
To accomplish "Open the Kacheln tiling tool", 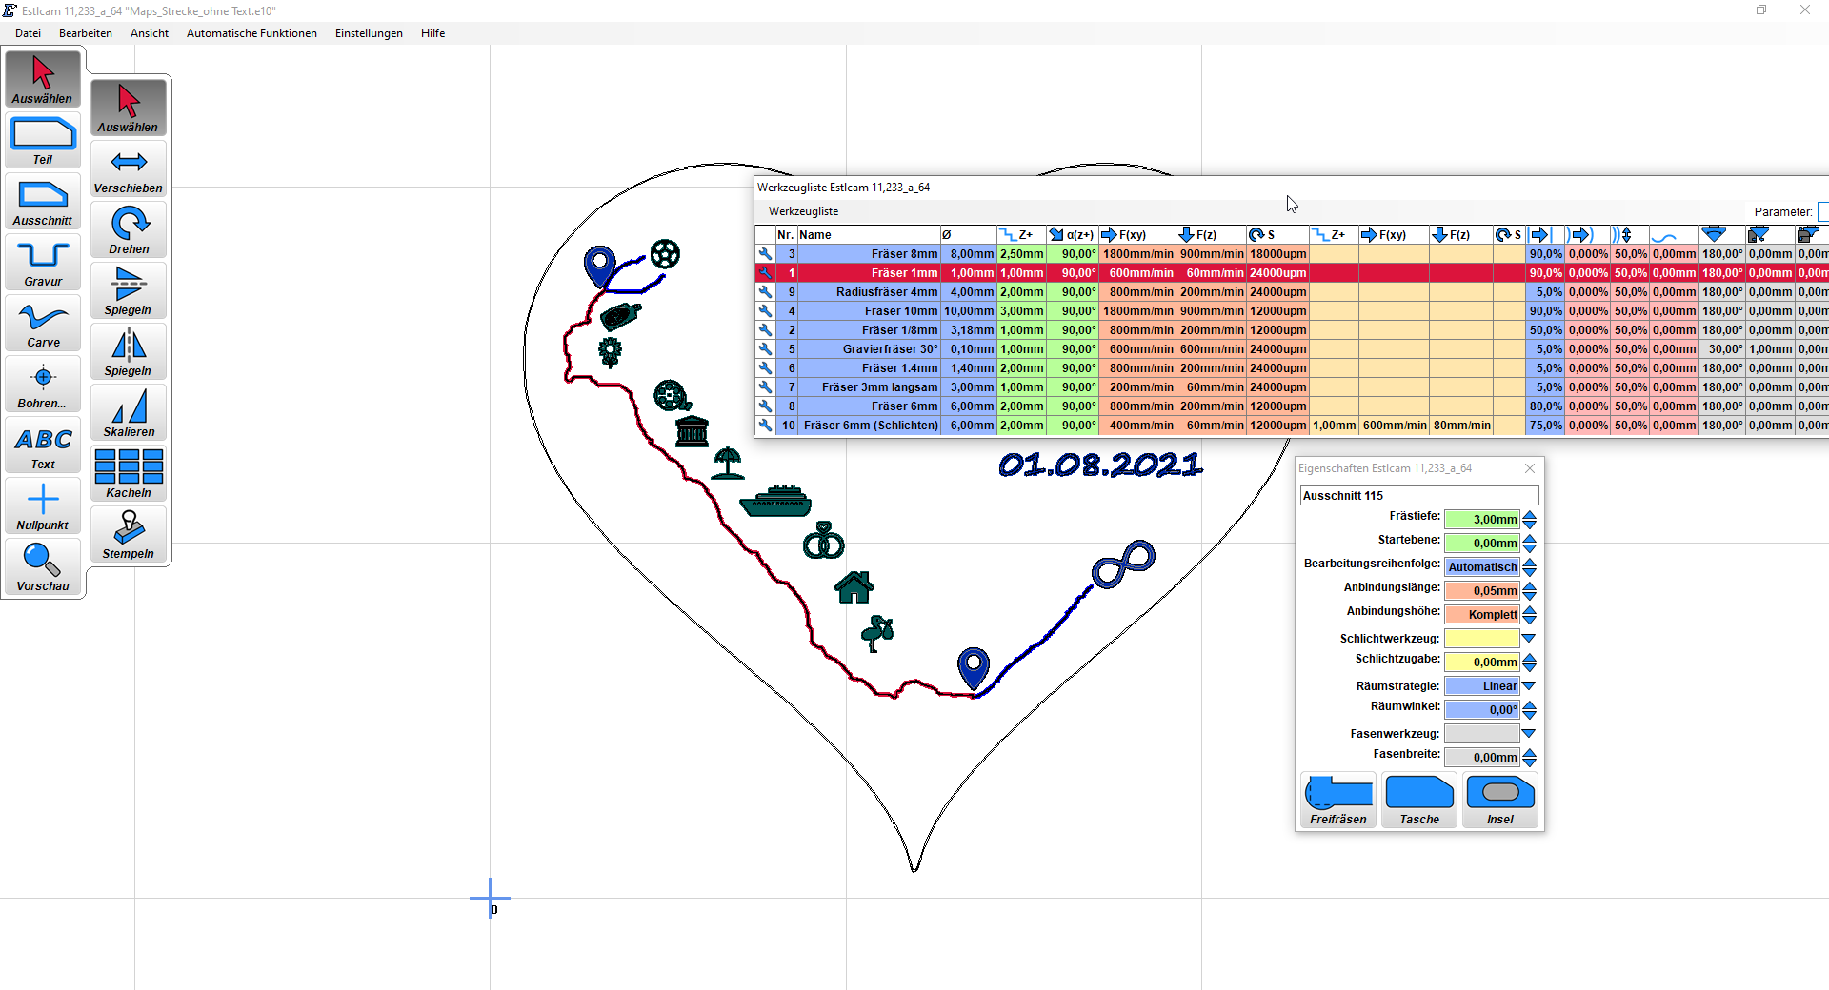I will [129, 473].
